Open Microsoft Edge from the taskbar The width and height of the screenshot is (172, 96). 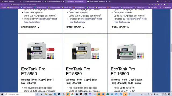[x=68, y=94]
